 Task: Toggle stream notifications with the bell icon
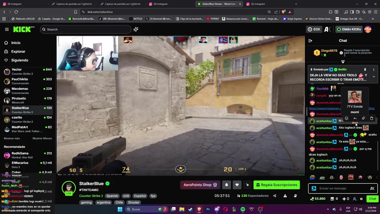point(227,185)
